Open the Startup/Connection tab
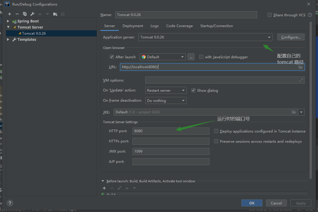Screen dimensions: 318x212 coord(216,26)
